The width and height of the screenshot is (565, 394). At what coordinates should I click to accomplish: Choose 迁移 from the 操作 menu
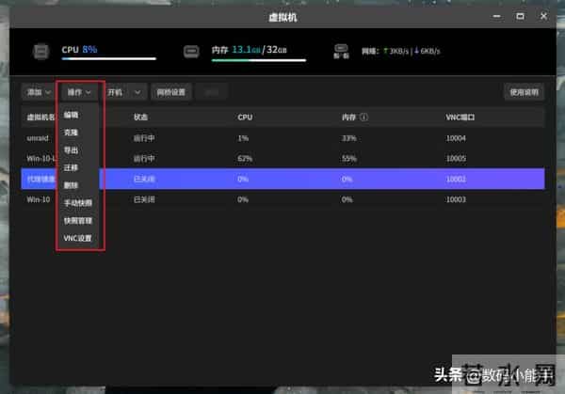point(71,167)
